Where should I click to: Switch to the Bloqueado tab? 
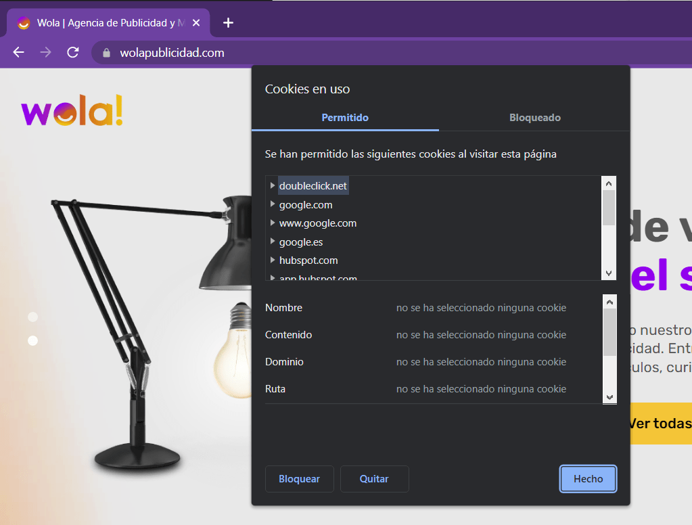(x=534, y=118)
